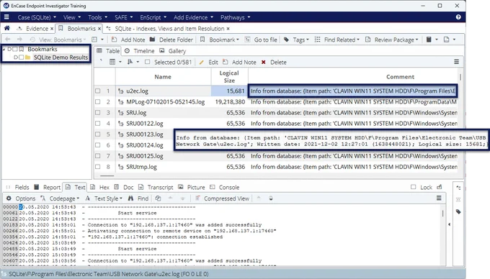Open Review Package dropdown
The width and height of the screenshot is (490, 279).
point(391,40)
